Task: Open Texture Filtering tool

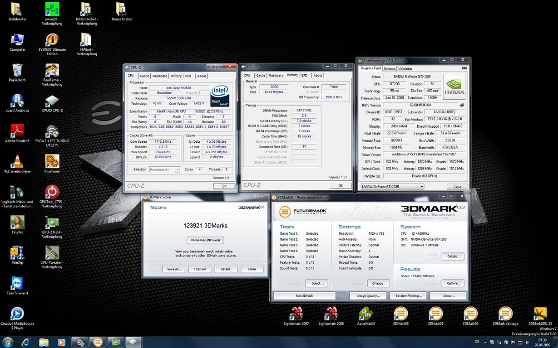Action: point(408,295)
